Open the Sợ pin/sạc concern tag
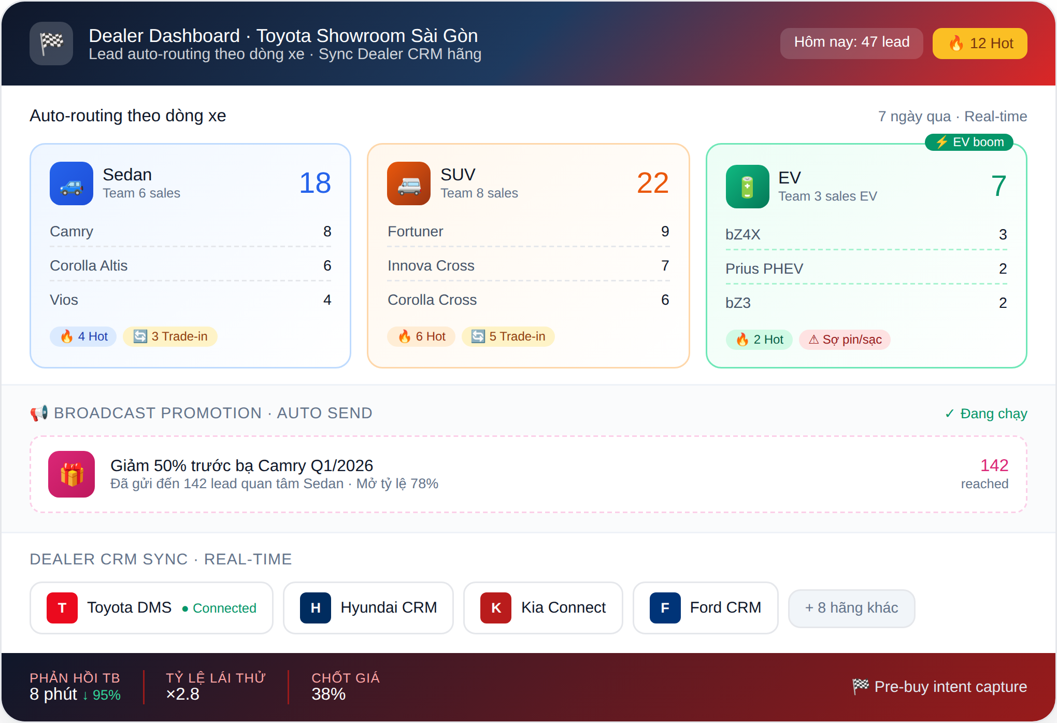Screen dimensions: 1057x723 click(x=845, y=339)
